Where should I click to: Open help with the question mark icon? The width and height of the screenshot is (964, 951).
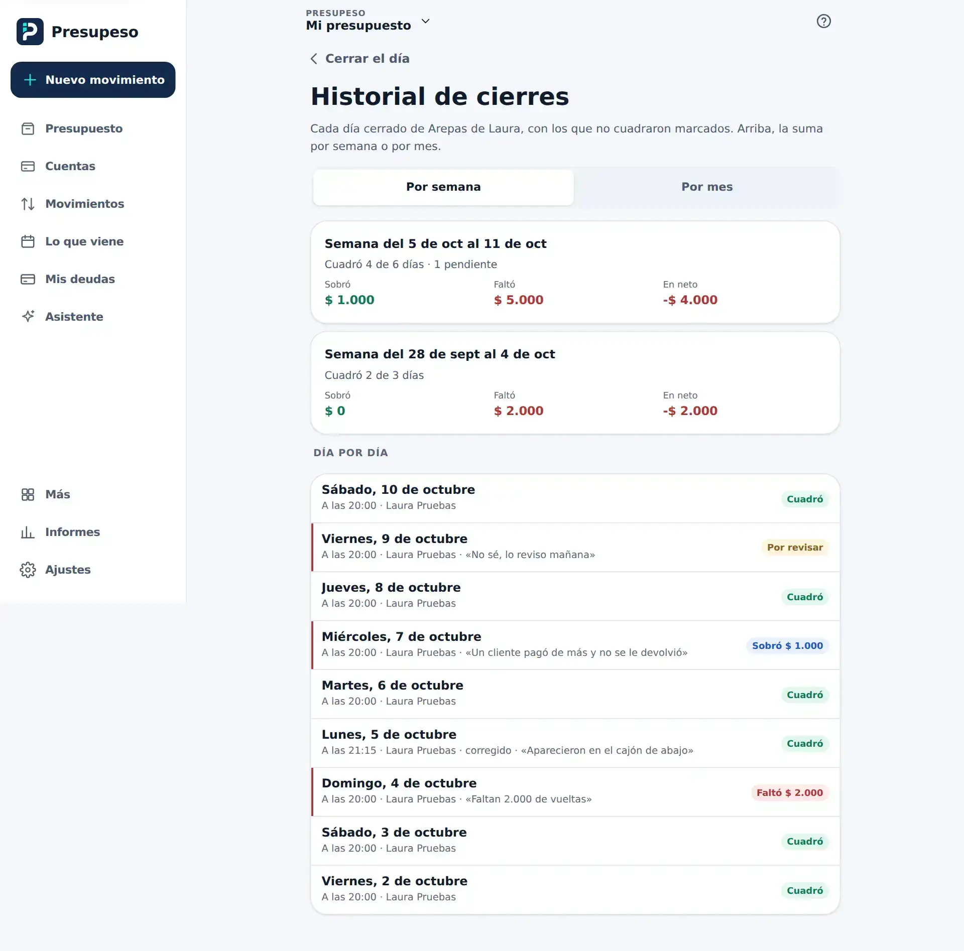823,21
